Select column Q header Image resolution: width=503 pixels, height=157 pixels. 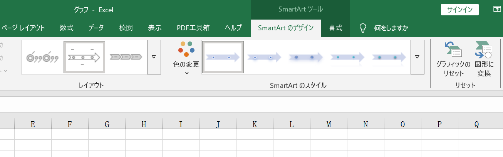pos(476,124)
